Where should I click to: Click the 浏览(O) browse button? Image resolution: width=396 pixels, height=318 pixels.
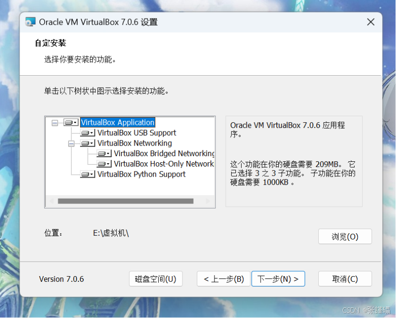[345, 237]
